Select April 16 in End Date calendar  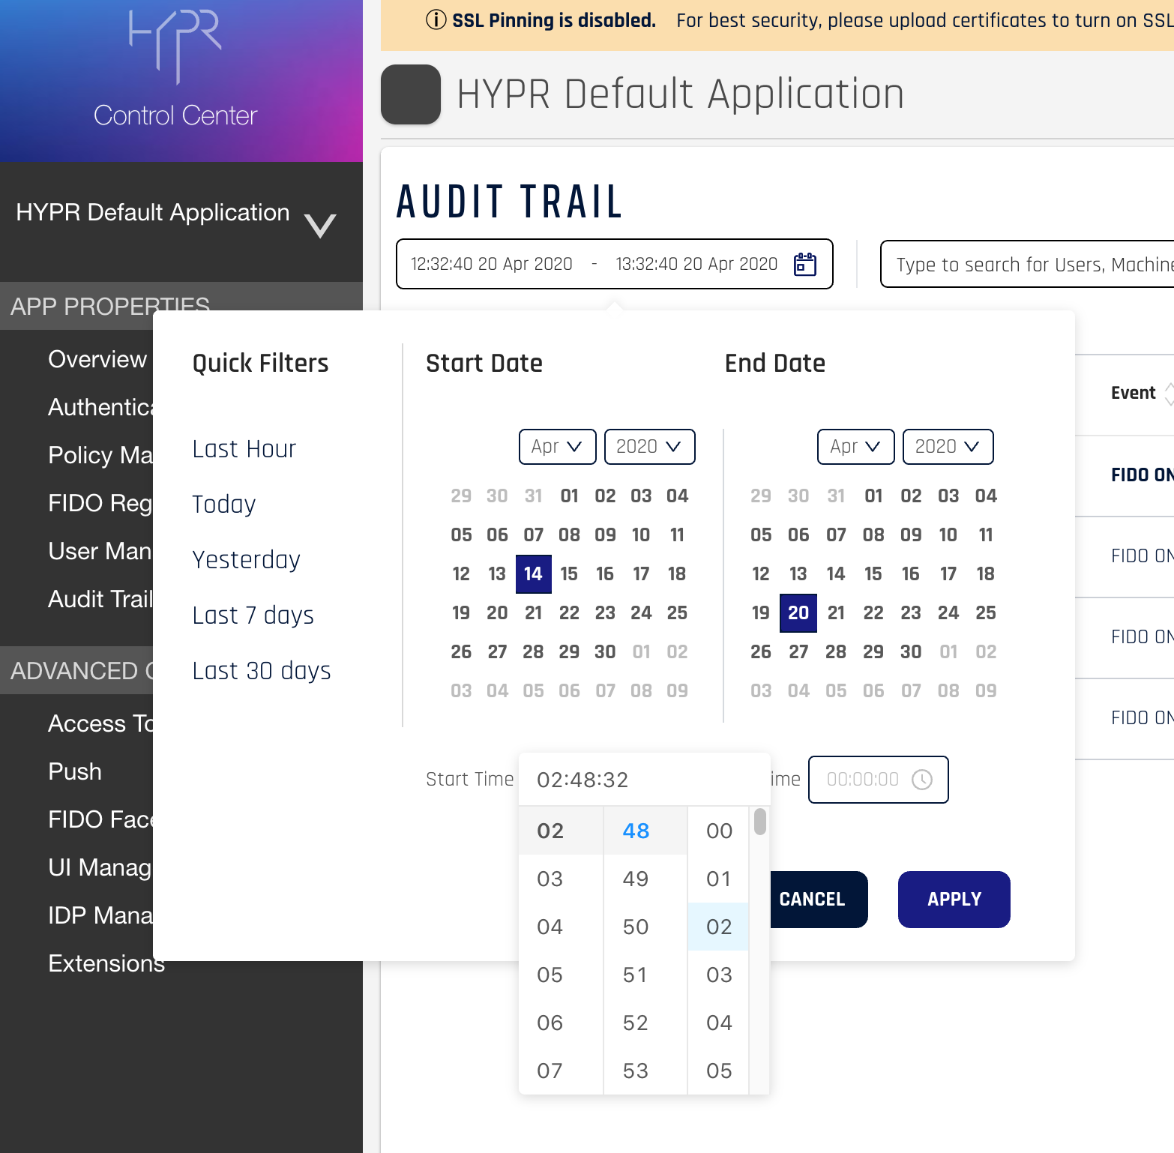[911, 574]
